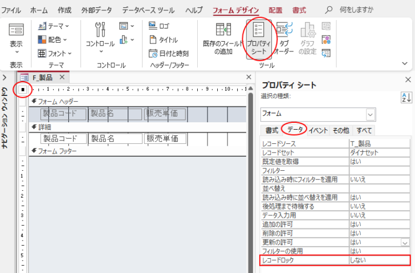Open the 配色 color scheme menu
415x273 pixels.
click(52, 40)
